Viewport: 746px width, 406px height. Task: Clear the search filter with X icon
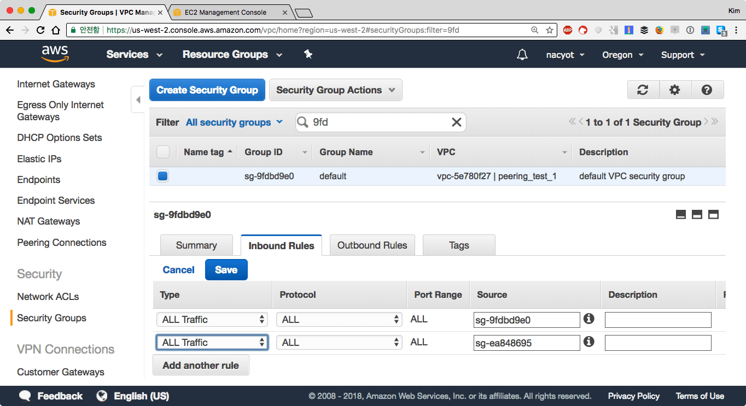point(456,122)
